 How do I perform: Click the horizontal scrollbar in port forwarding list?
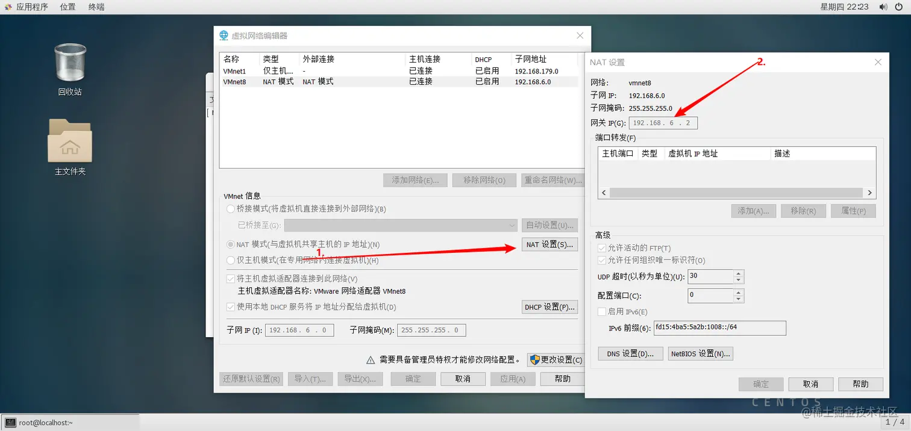coord(736,193)
